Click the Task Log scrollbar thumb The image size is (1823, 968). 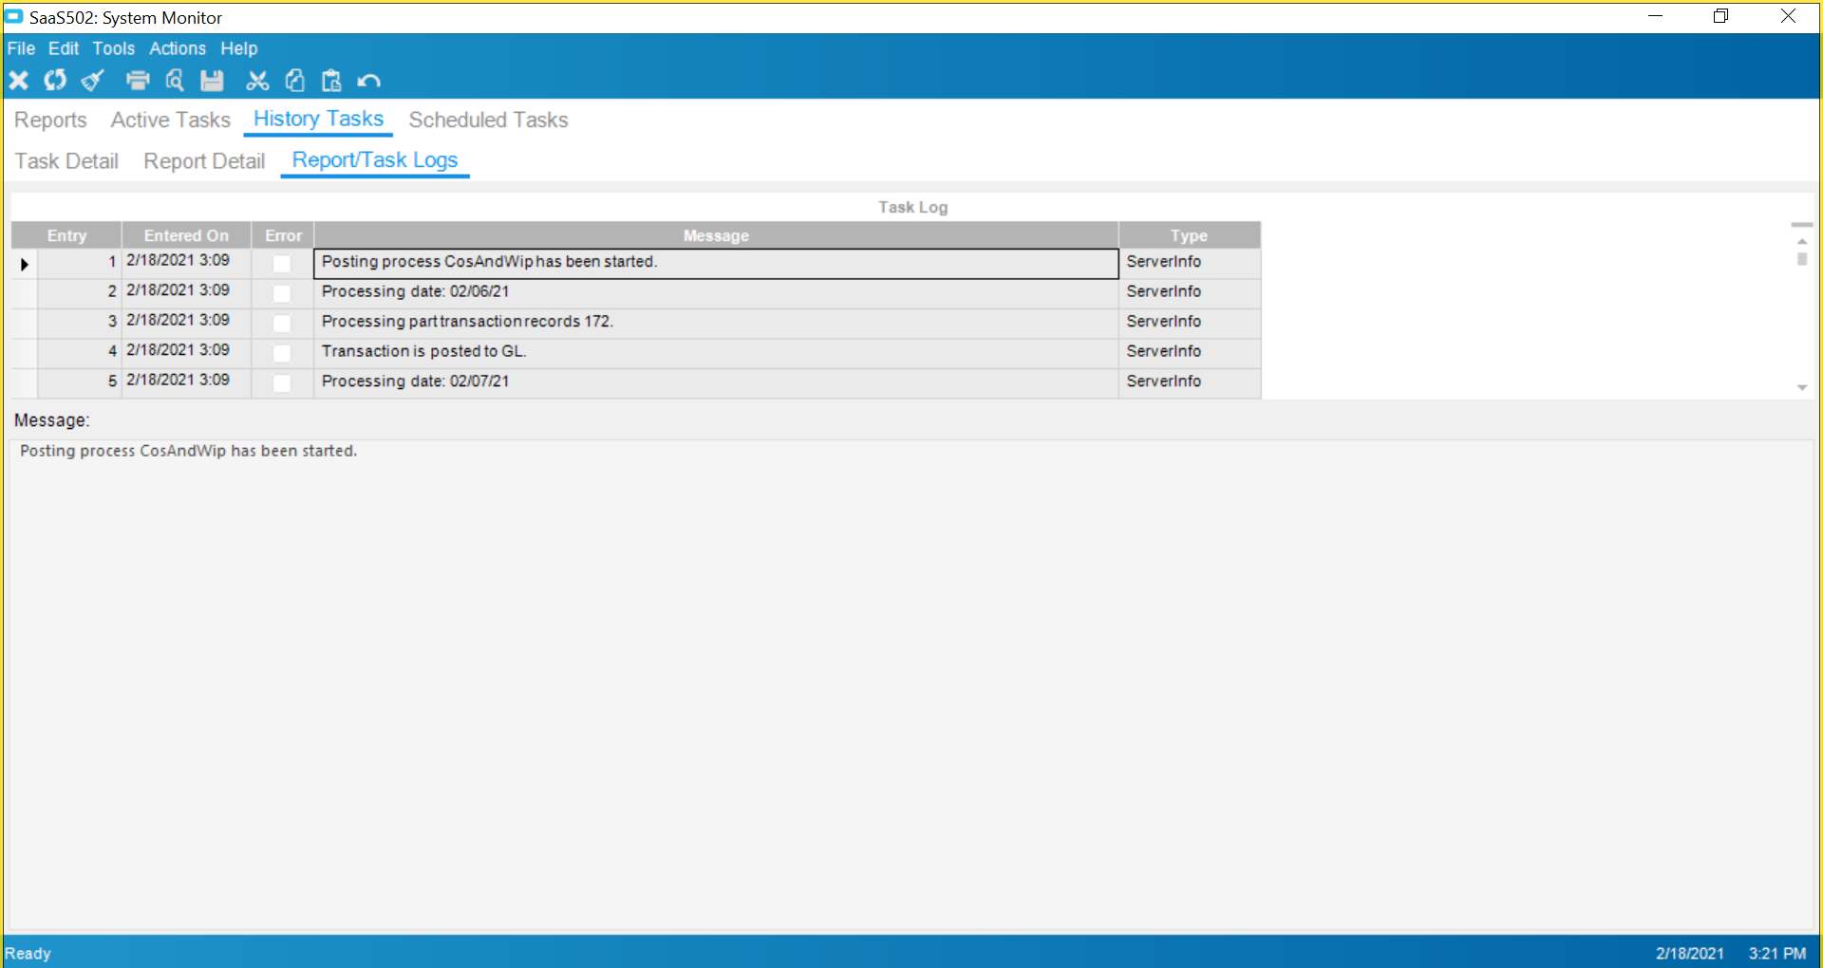1802,259
